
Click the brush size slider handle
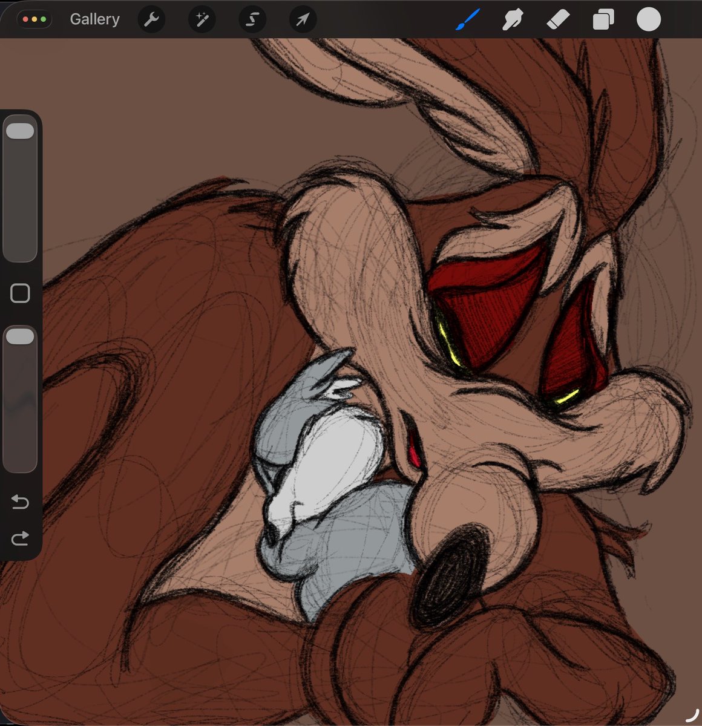(x=20, y=131)
